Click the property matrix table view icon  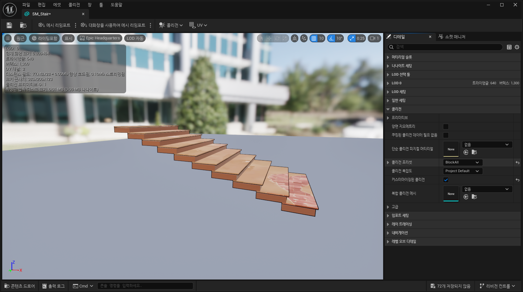pos(509,47)
